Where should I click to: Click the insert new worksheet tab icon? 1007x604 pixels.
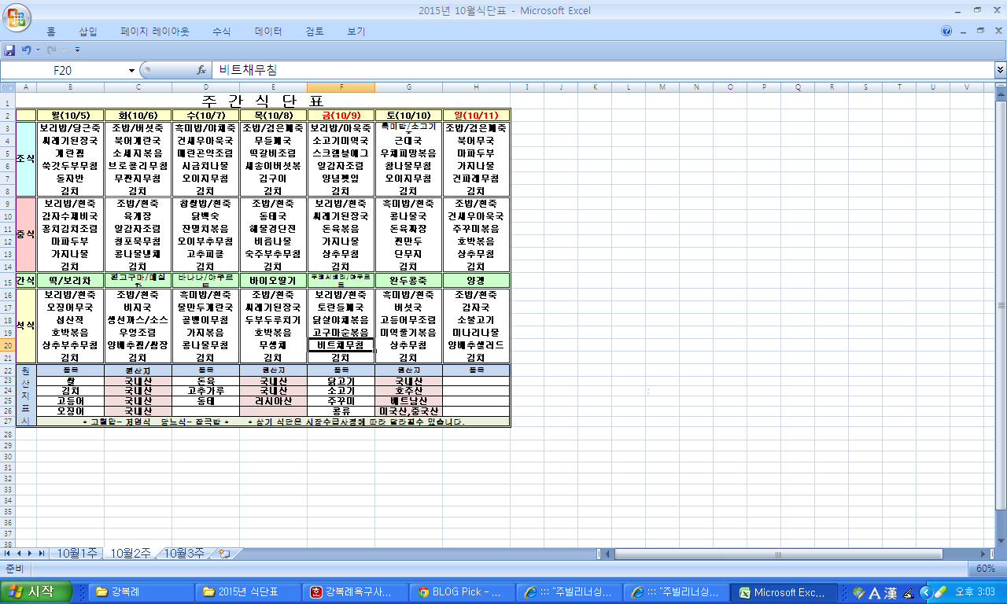click(x=224, y=554)
